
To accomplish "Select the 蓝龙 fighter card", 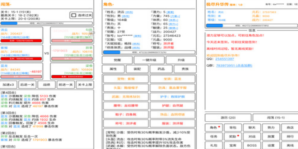I will [21, 71].
